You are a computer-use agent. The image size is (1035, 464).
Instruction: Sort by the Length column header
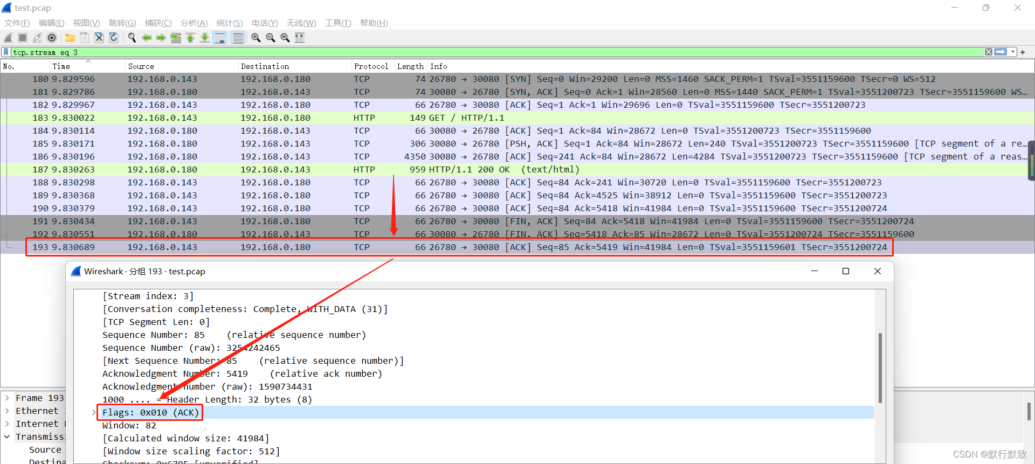[x=411, y=66]
